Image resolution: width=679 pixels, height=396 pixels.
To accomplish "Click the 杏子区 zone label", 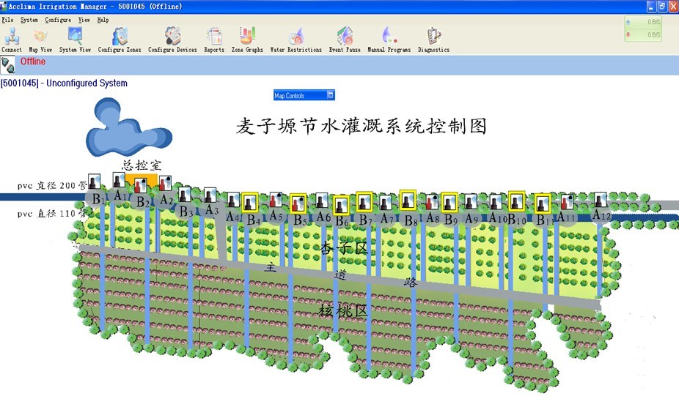I will [344, 248].
